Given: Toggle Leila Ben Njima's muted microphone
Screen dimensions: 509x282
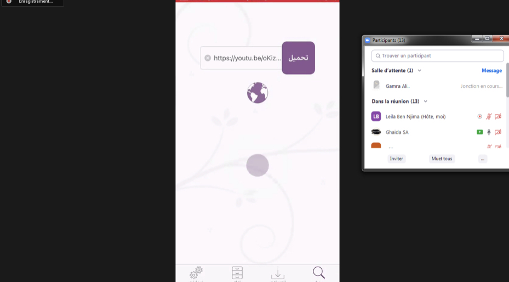Looking at the screenshot, I should 489,116.
